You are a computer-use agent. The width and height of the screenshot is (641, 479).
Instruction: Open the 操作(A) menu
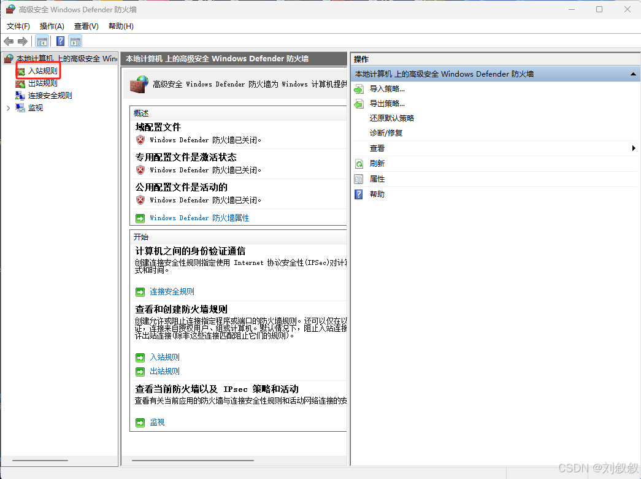[x=52, y=26]
